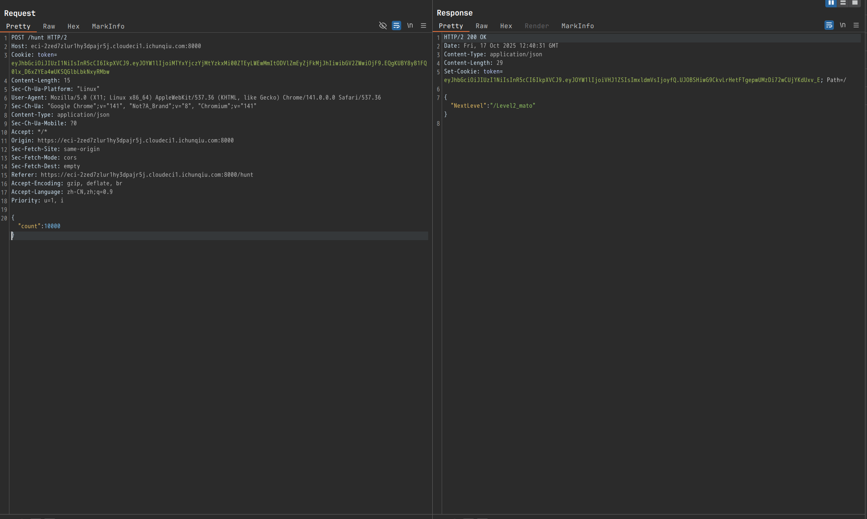This screenshot has height=519, width=867.
Task: Show non-printable characters in Response
Action: 842,25
